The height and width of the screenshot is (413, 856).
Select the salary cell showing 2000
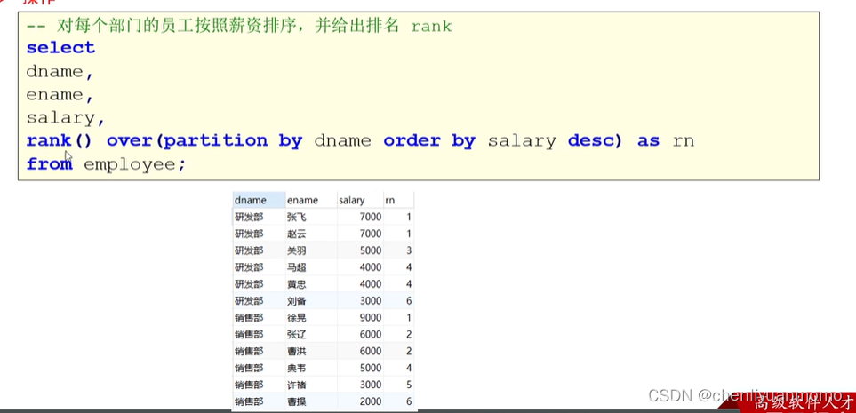pos(360,401)
